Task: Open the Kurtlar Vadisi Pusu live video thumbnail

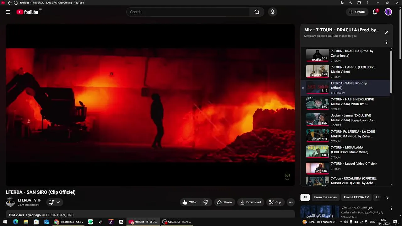Action: [320, 212]
